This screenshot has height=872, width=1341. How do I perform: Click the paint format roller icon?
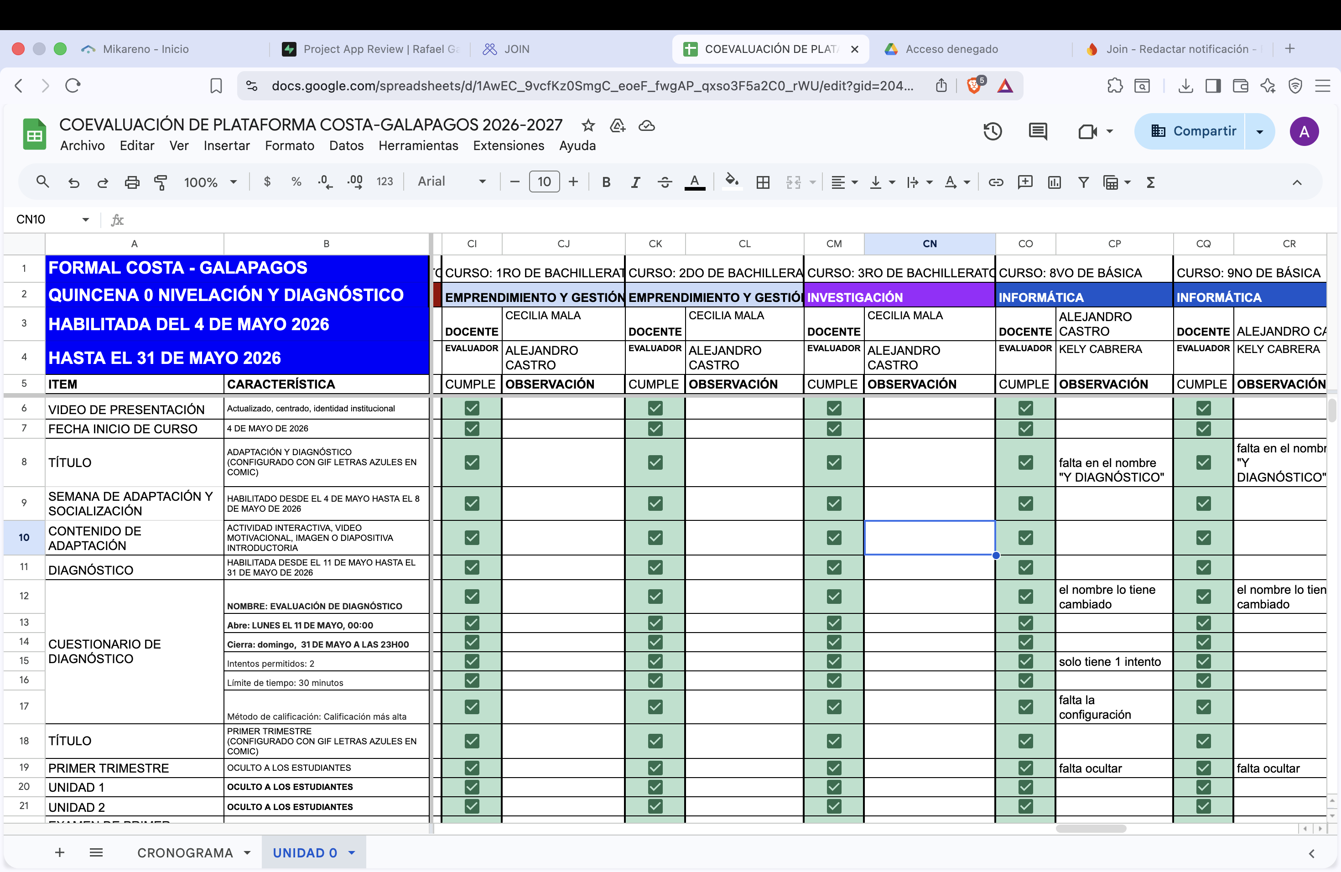point(161,182)
